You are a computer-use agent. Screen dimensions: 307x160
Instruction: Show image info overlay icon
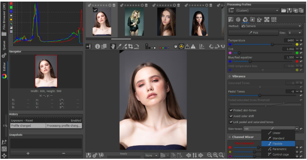(x=98, y=46)
